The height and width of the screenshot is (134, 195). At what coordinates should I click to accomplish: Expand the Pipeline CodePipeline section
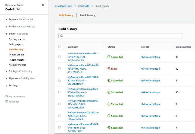click(x=6, y=79)
